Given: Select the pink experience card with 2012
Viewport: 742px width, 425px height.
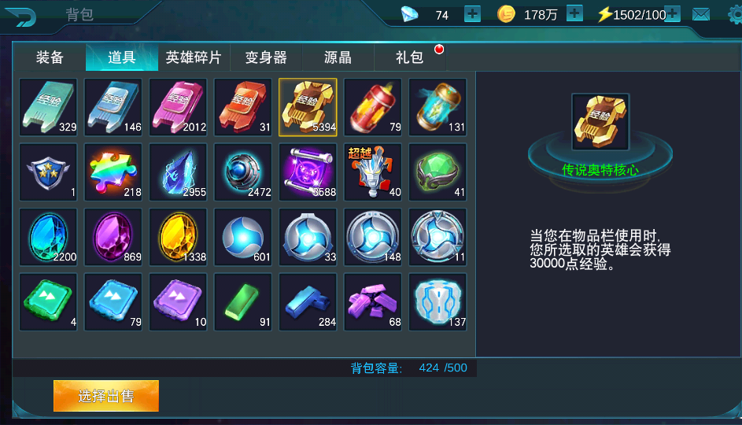Looking at the screenshot, I should pyautogui.click(x=178, y=108).
